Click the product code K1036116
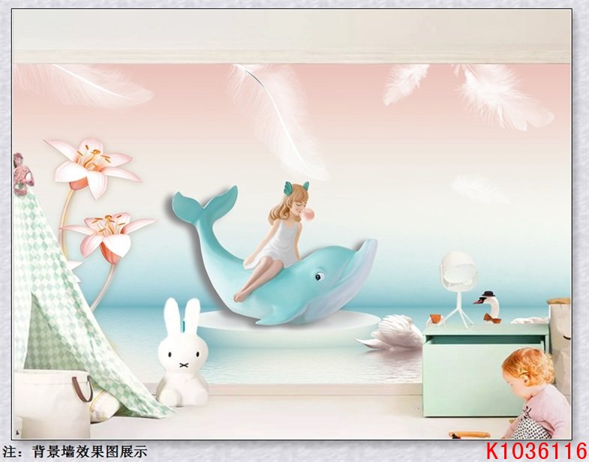 536,451
